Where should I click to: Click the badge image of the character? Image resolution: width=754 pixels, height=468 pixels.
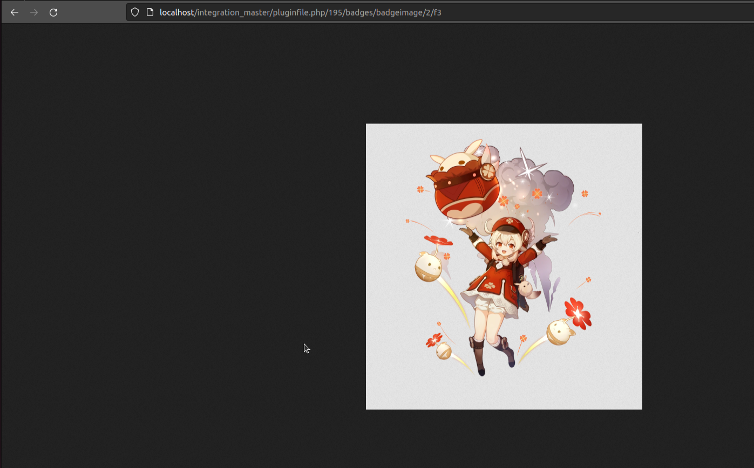(504, 266)
